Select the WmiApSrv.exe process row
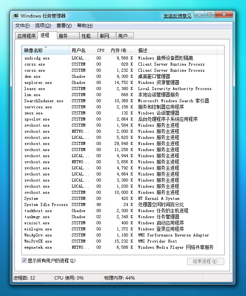Viewport: 246px width, 296px height. pos(123,235)
